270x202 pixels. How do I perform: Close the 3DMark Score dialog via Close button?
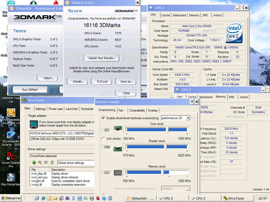[x=126, y=93]
